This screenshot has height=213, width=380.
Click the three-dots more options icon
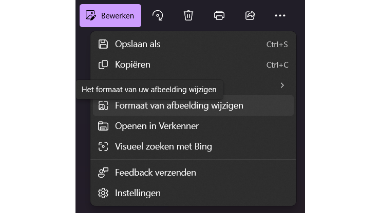click(280, 15)
